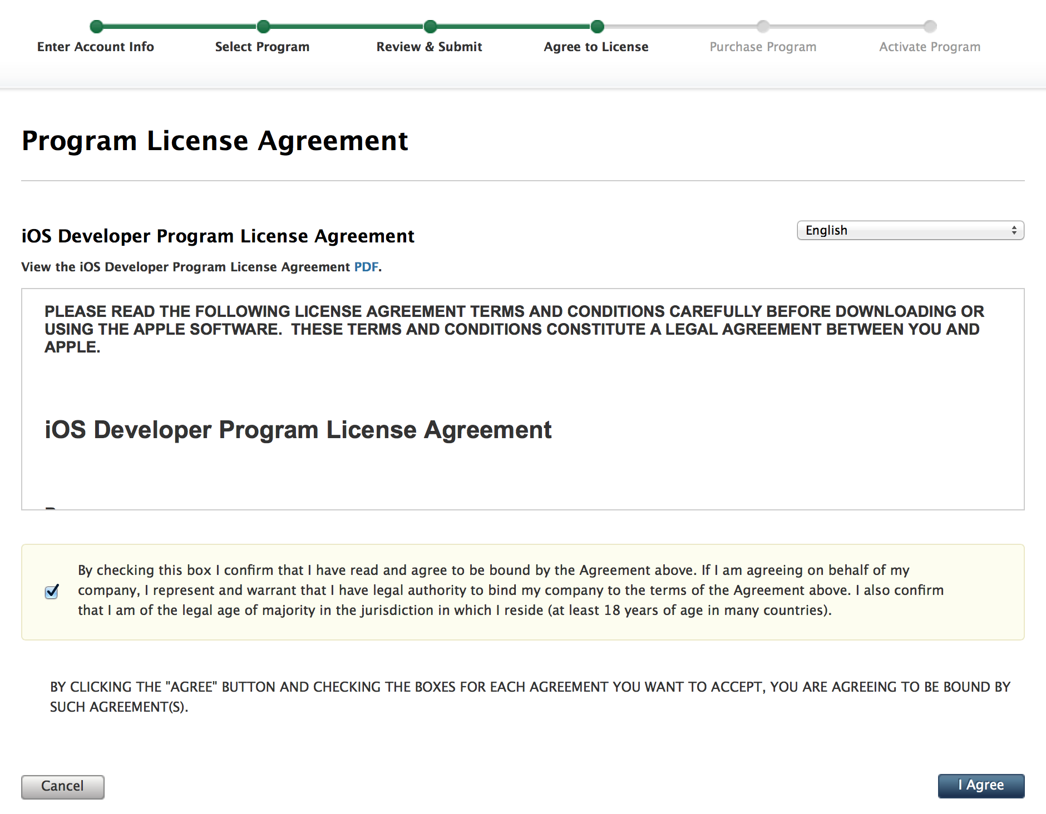Click the 'By checking this box I confirm' text
Screen dimensions: 1046x814
pos(511,590)
